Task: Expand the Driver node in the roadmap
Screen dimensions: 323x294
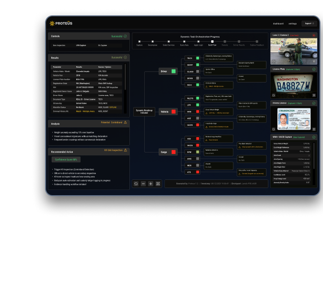Action: click(x=165, y=71)
